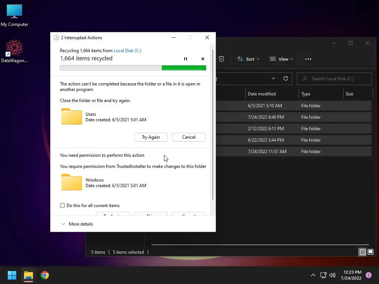Open the See more ellipsis menu

click(x=308, y=59)
